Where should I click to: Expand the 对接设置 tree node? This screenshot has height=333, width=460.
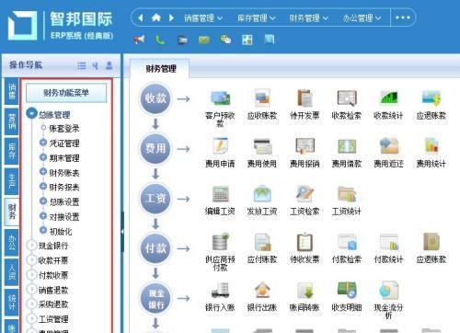tap(43, 215)
